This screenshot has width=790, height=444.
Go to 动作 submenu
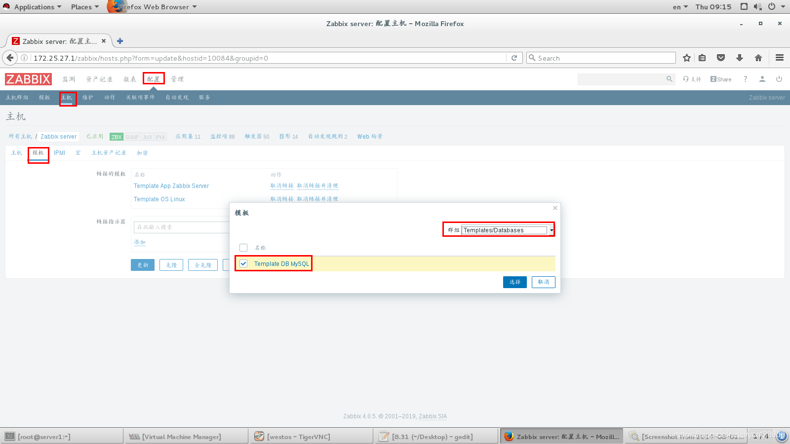pyautogui.click(x=110, y=97)
